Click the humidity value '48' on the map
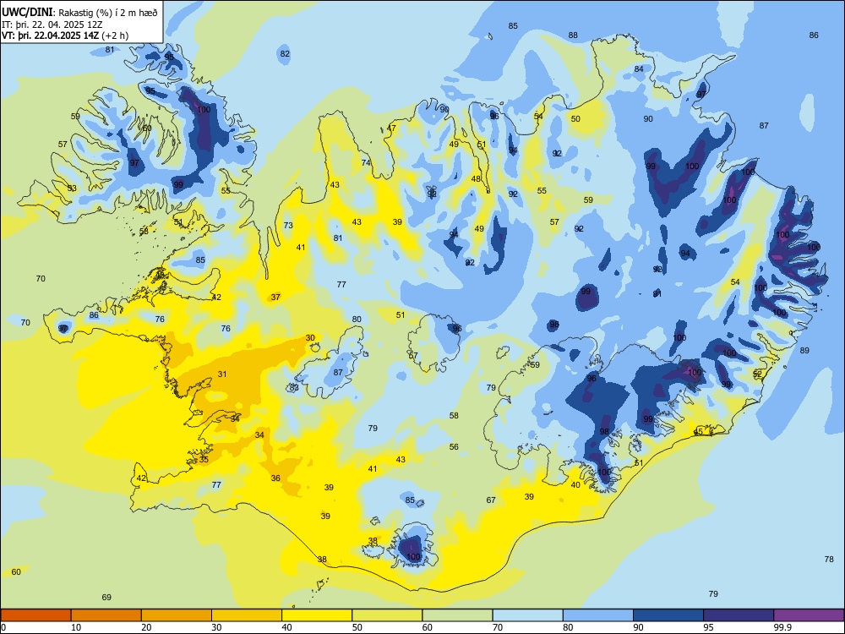The image size is (845, 634). [x=476, y=179]
